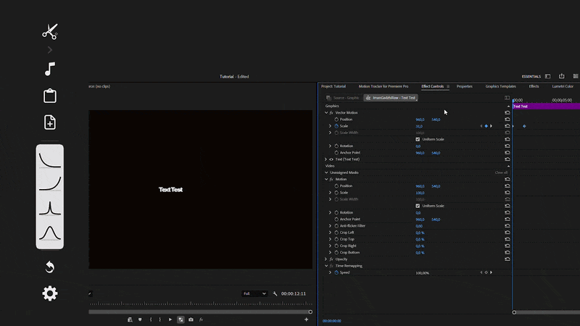Switch to the Project: Tutorial tab
The height and width of the screenshot is (326, 580).
(333, 86)
